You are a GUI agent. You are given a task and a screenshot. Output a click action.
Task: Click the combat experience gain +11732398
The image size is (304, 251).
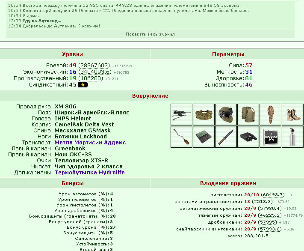pyautogui.click(x=122, y=66)
